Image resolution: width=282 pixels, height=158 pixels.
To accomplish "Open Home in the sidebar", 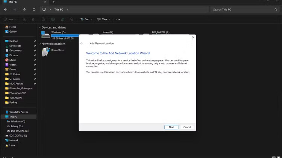I will point(12,27).
